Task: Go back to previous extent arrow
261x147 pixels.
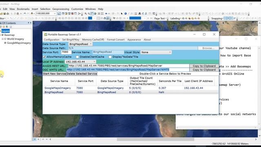Action: [x=106, y=13]
